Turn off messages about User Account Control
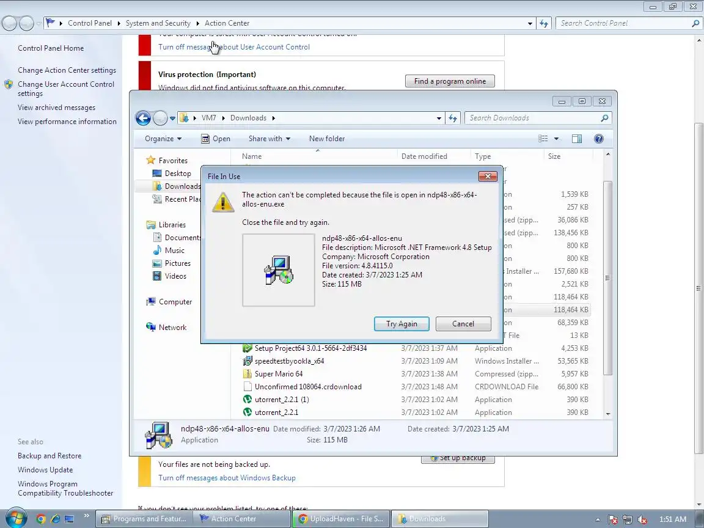 [x=234, y=46]
